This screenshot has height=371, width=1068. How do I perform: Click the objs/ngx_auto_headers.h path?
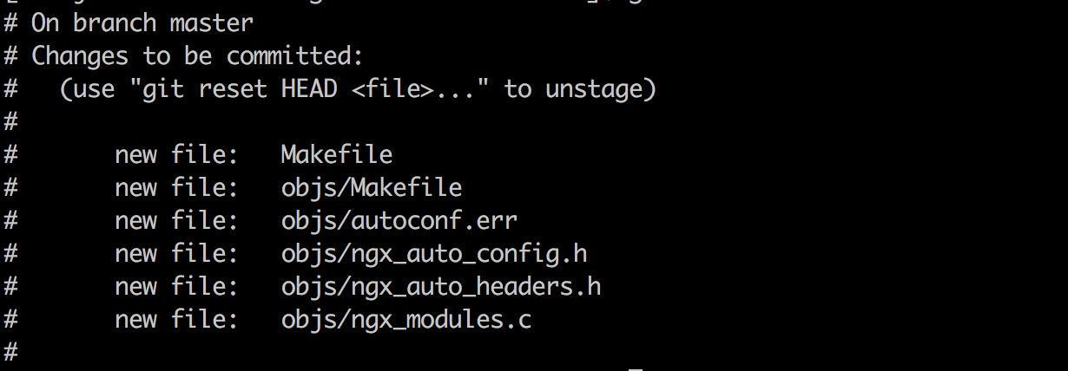tap(441, 287)
